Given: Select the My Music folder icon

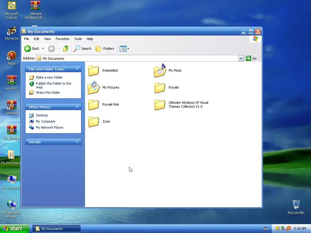Looking at the screenshot, I should pos(160,70).
